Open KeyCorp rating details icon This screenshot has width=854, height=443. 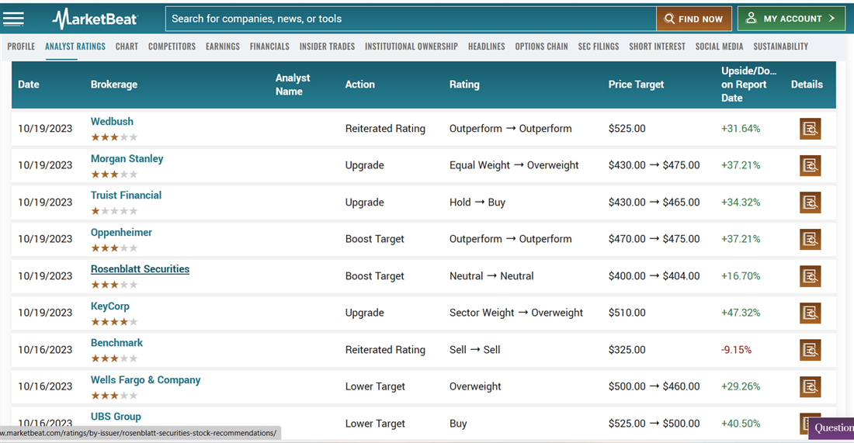(810, 313)
